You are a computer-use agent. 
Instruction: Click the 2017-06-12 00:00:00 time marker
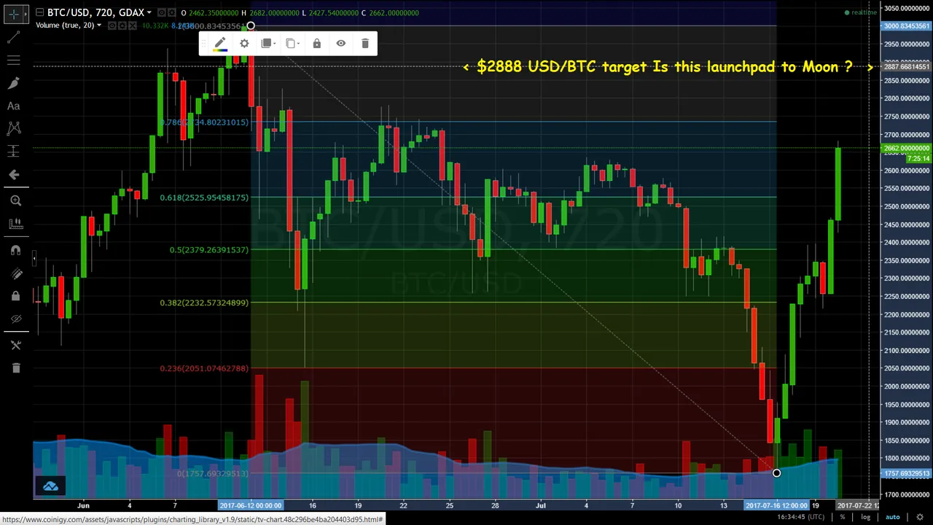(x=250, y=505)
